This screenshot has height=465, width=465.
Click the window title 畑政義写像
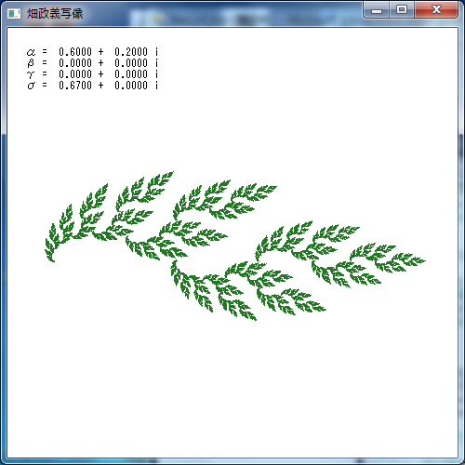point(55,13)
